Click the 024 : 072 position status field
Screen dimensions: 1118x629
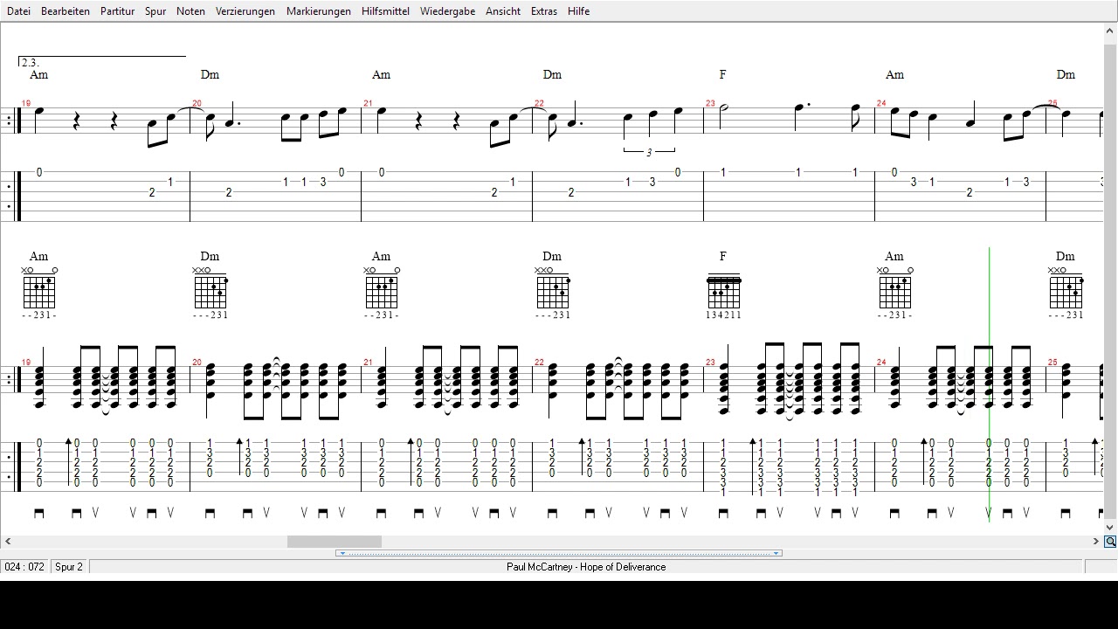click(24, 567)
